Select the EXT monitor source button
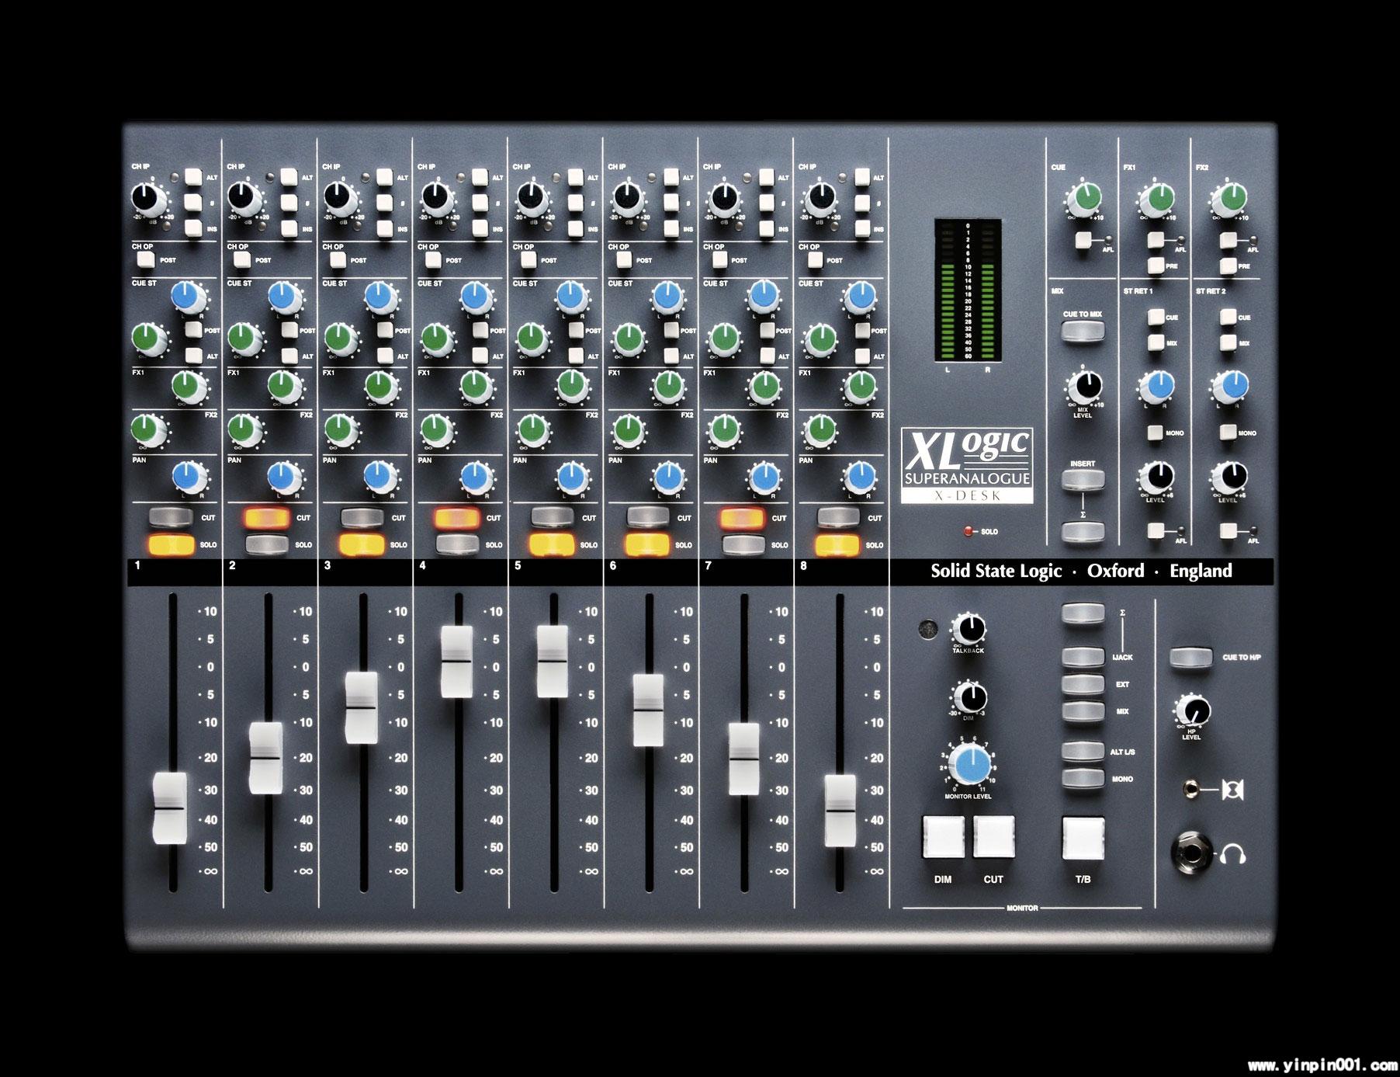The image size is (1400, 1077). [1083, 684]
